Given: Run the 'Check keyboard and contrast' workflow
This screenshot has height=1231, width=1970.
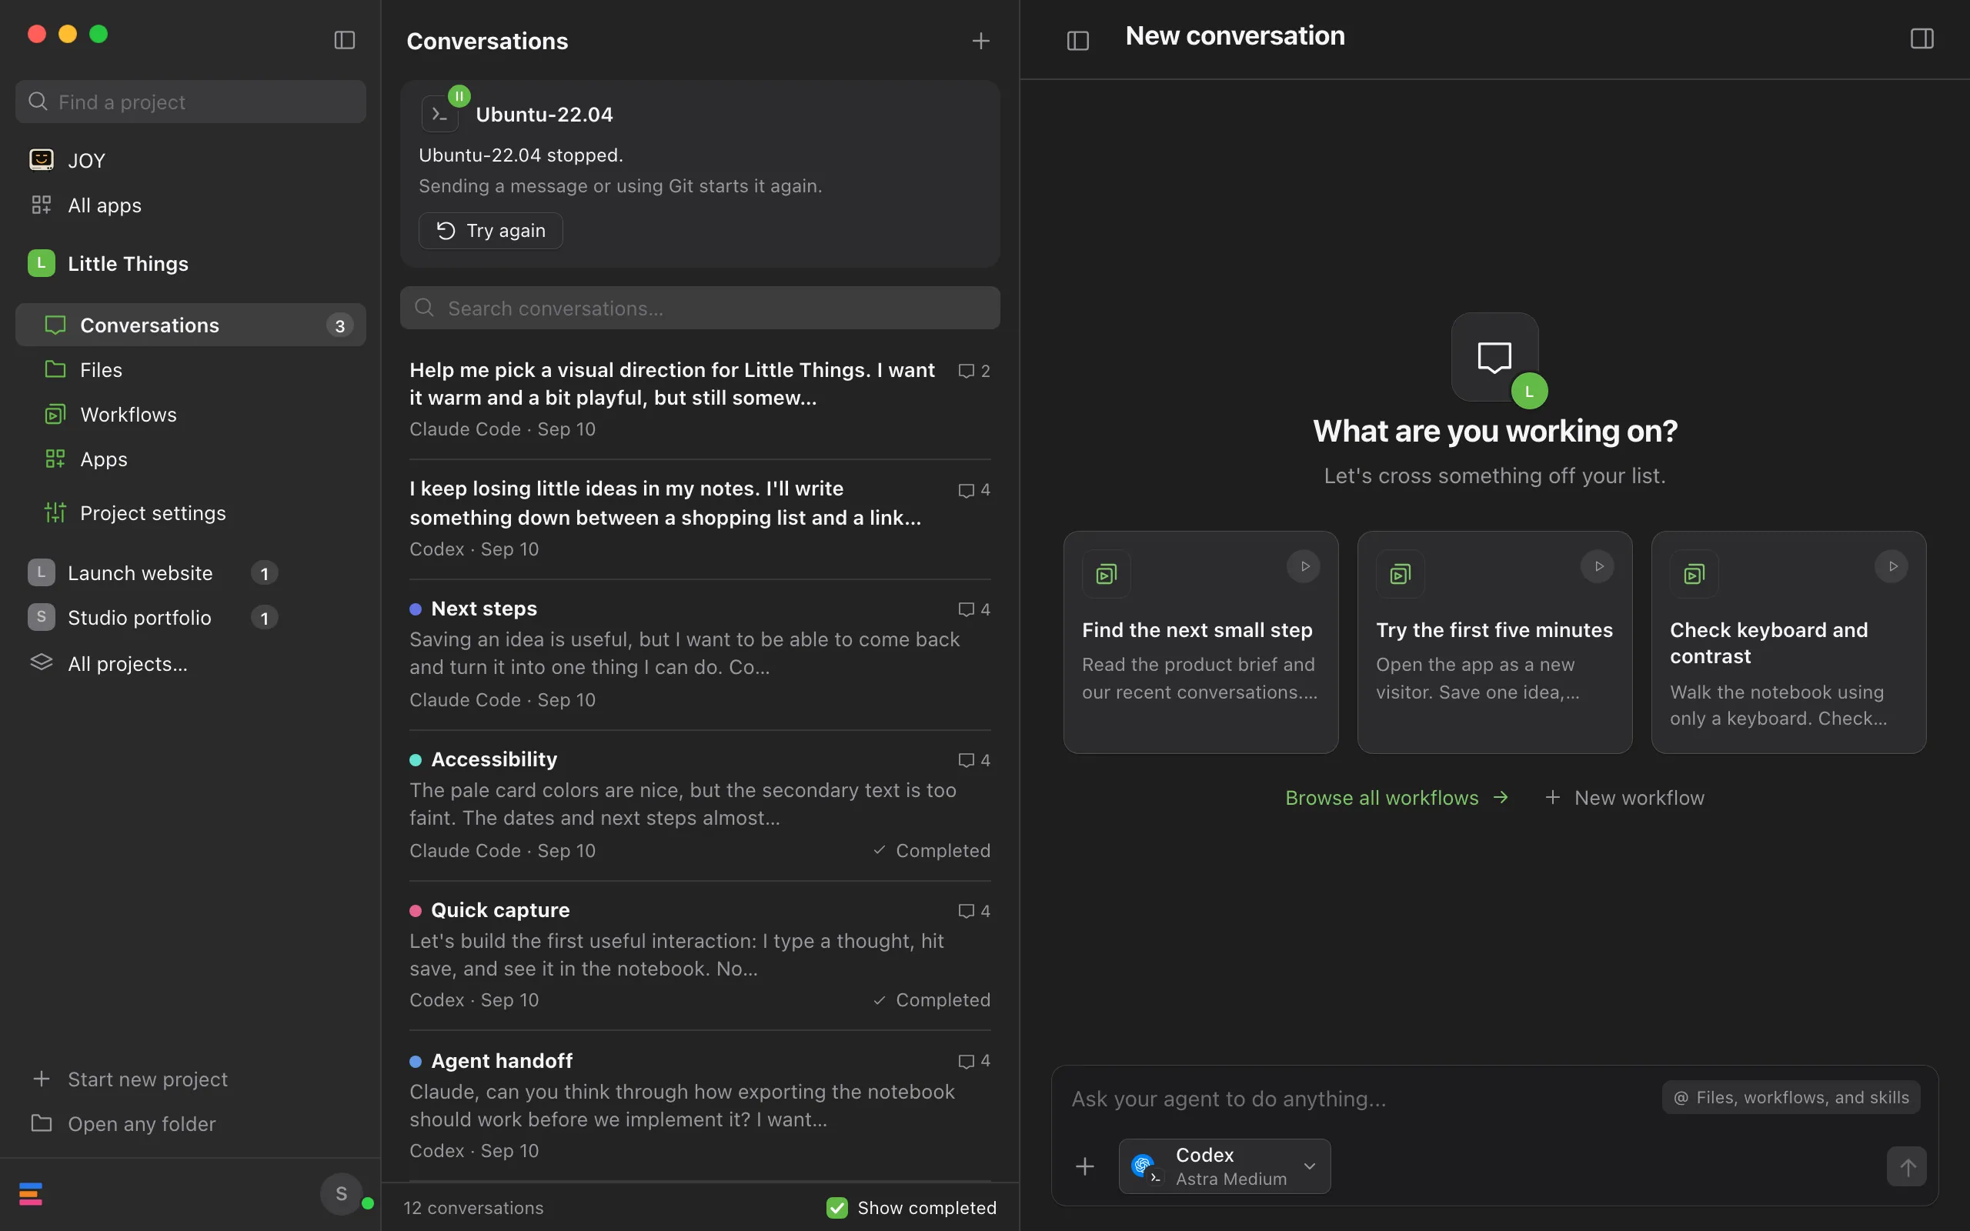Looking at the screenshot, I should click(1892, 567).
